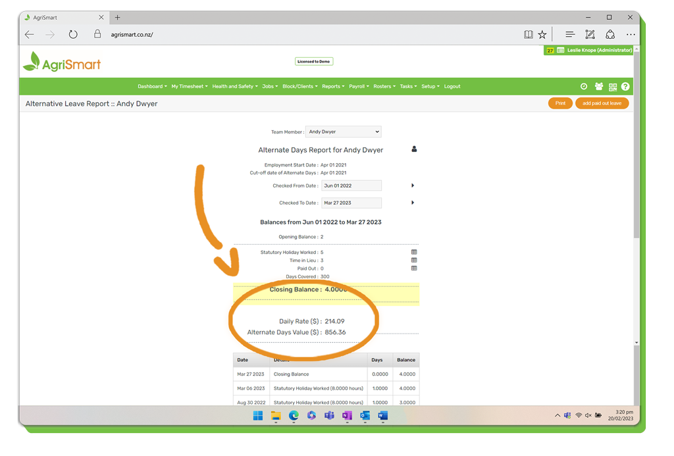Click the Print button
674x456 pixels.
click(560, 103)
